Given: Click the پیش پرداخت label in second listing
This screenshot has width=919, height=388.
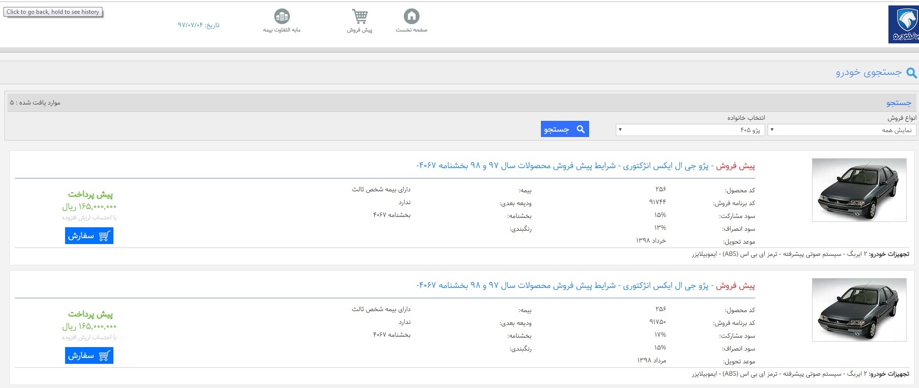Looking at the screenshot, I should (90, 314).
